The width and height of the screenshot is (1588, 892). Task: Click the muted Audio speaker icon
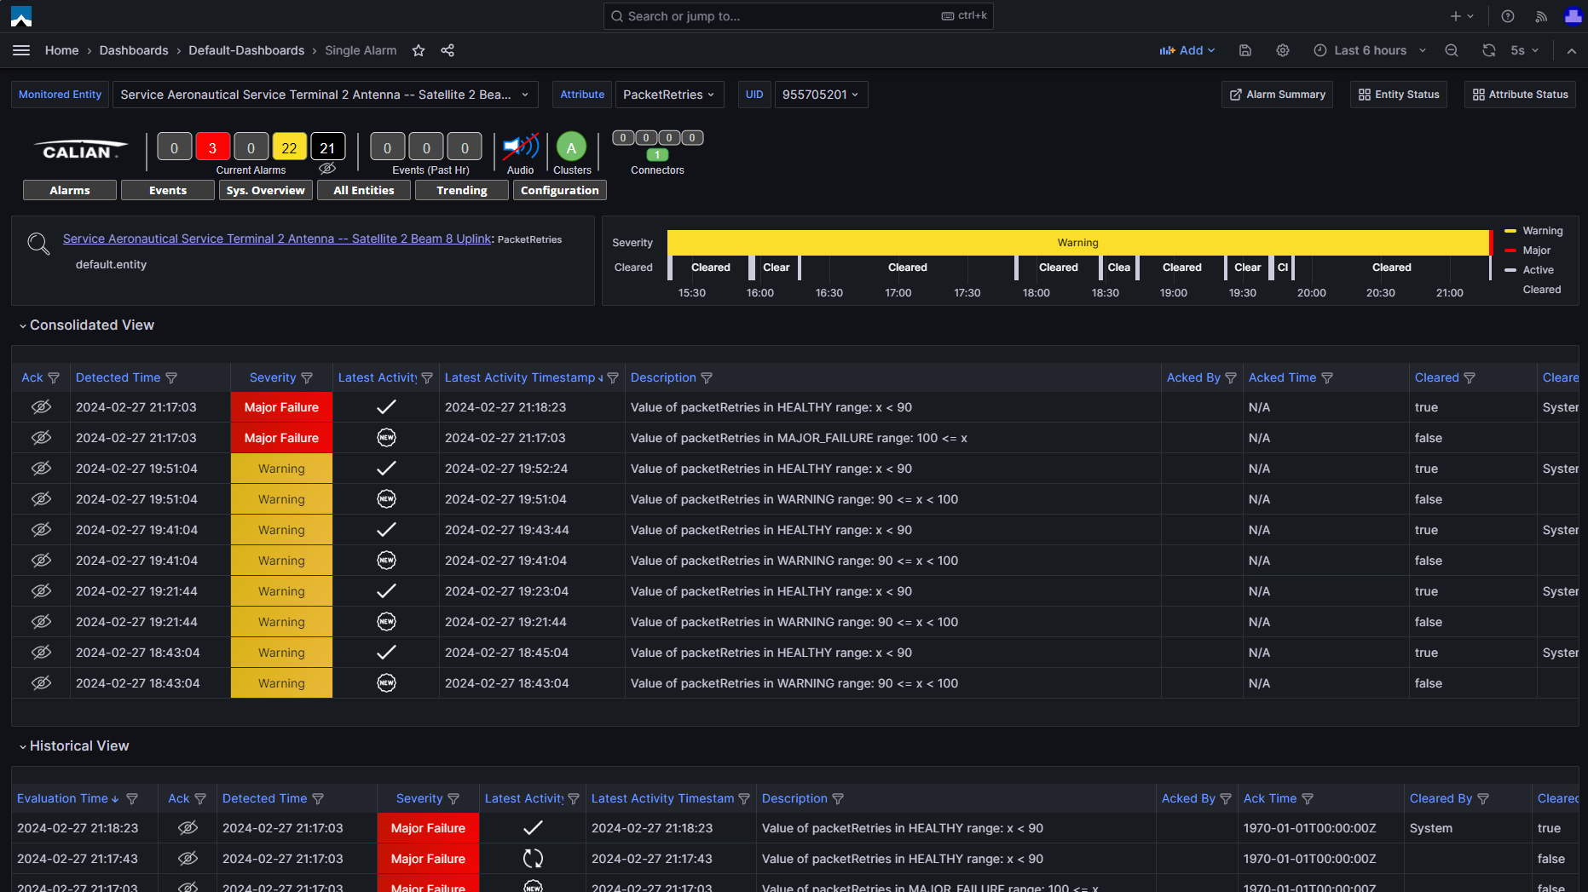pos(520,147)
